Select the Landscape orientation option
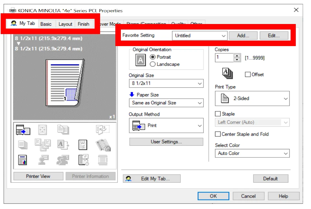The width and height of the screenshot is (311, 209). pos(152,64)
